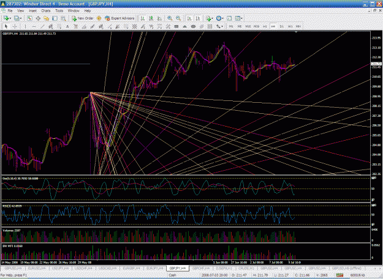Image resolution: width=383 pixels, height=279 pixels.
Task: Select the draw triangle shape tool
Action: (x=184, y=26)
